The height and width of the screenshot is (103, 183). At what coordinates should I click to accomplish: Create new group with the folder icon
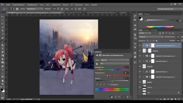172,99
